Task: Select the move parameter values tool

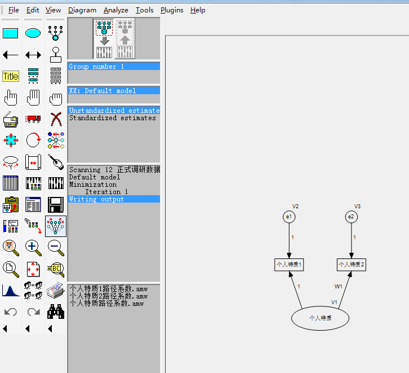Action: [11, 162]
